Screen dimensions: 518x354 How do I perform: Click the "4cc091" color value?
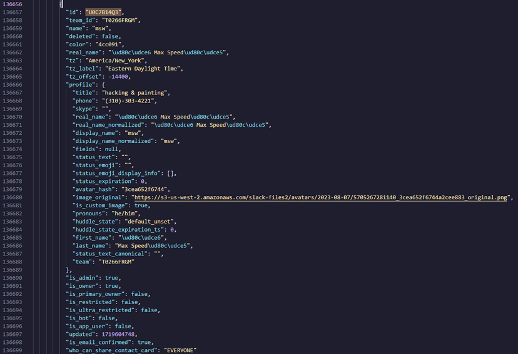(109, 44)
